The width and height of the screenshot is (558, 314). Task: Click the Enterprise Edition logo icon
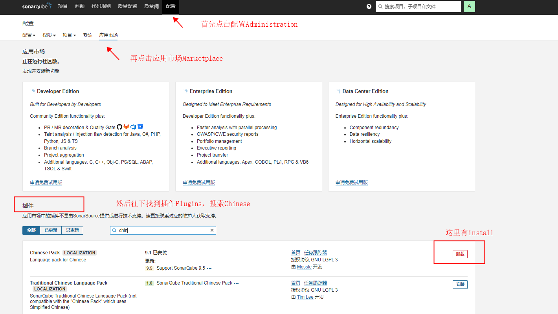click(x=185, y=91)
